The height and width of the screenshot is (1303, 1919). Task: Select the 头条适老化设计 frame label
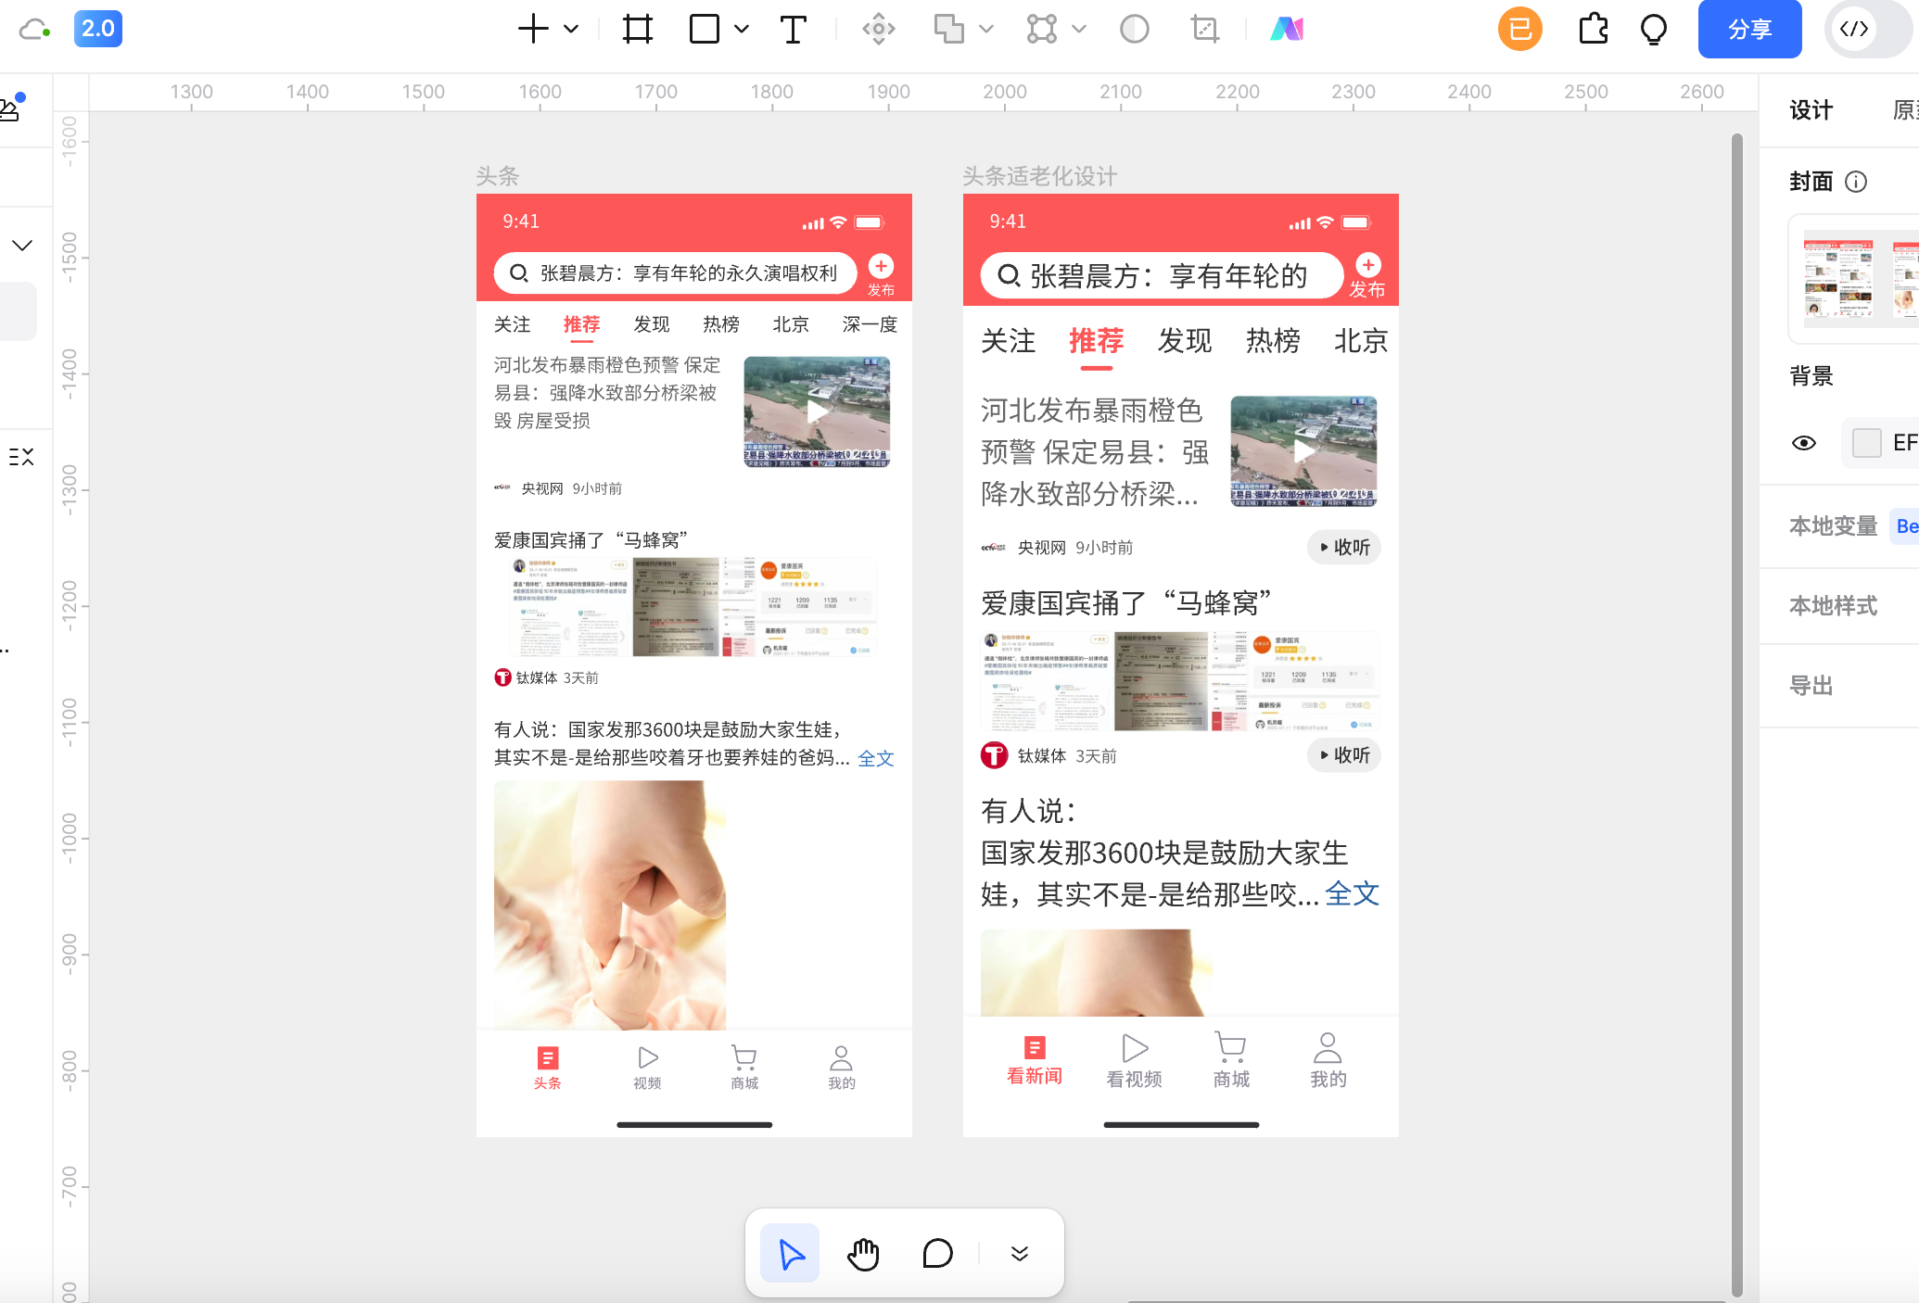(1039, 176)
